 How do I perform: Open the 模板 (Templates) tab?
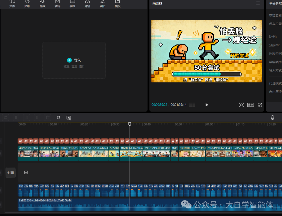point(118,4)
